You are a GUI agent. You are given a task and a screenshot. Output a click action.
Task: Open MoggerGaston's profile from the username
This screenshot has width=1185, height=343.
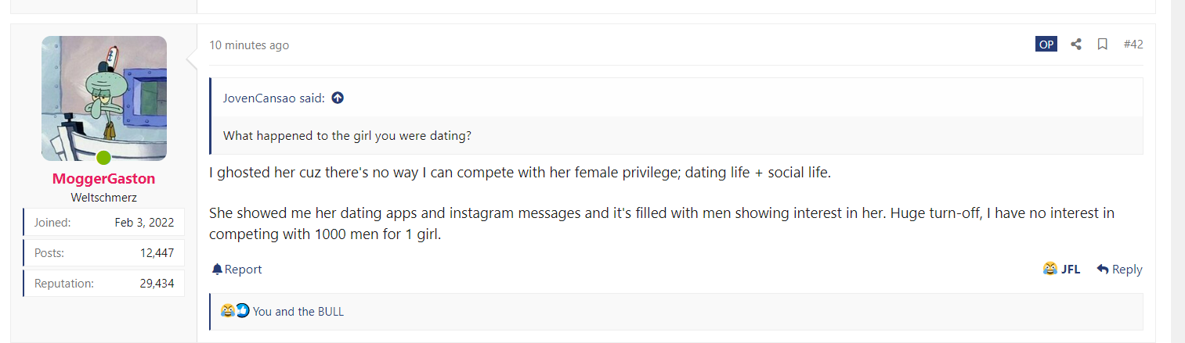pyautogui.click(x=103, y=179)
